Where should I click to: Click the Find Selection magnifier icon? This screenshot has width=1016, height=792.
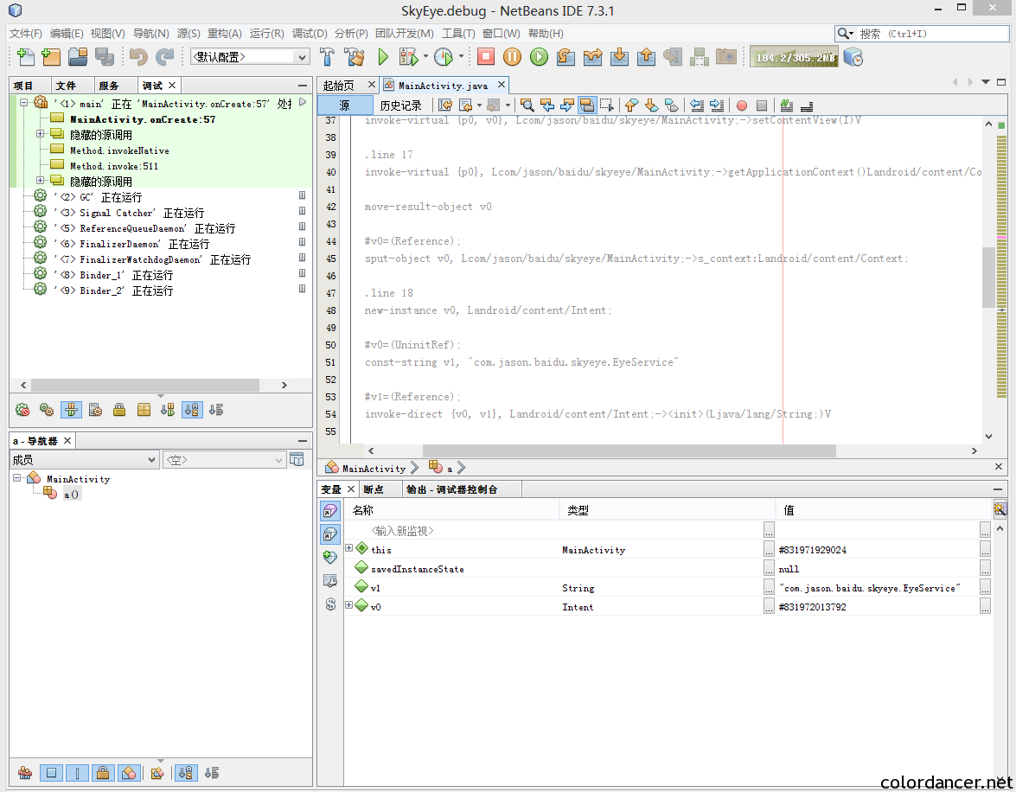tap(527, 105)
